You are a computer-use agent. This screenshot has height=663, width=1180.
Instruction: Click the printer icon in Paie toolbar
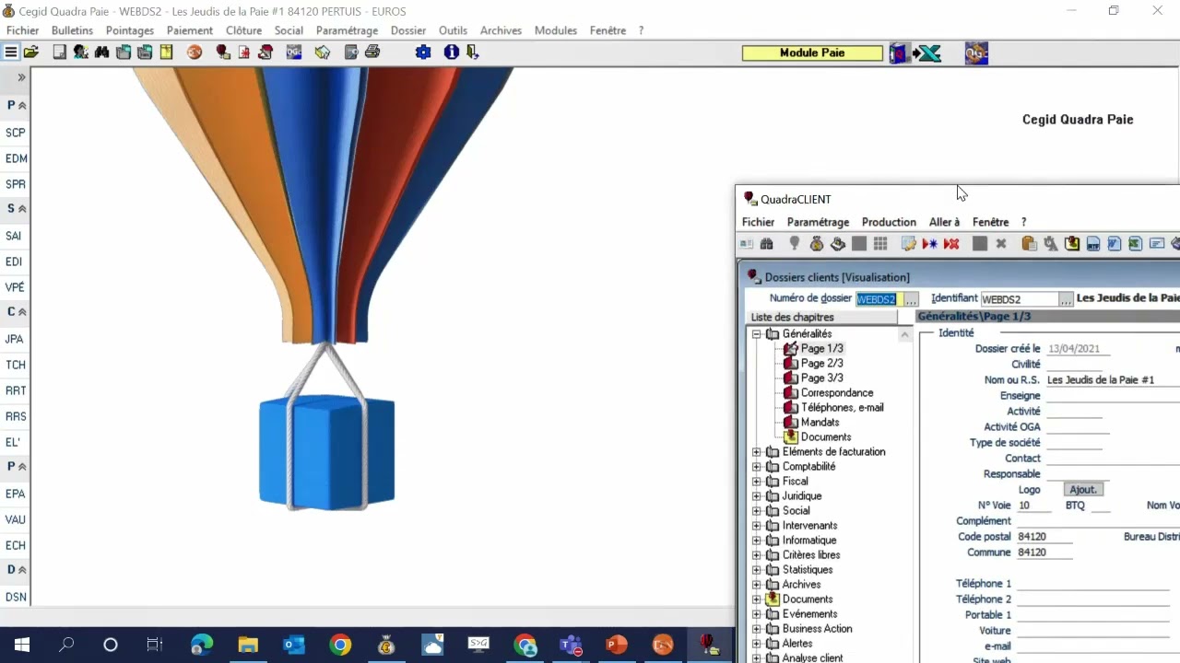(x=372, y=52)
